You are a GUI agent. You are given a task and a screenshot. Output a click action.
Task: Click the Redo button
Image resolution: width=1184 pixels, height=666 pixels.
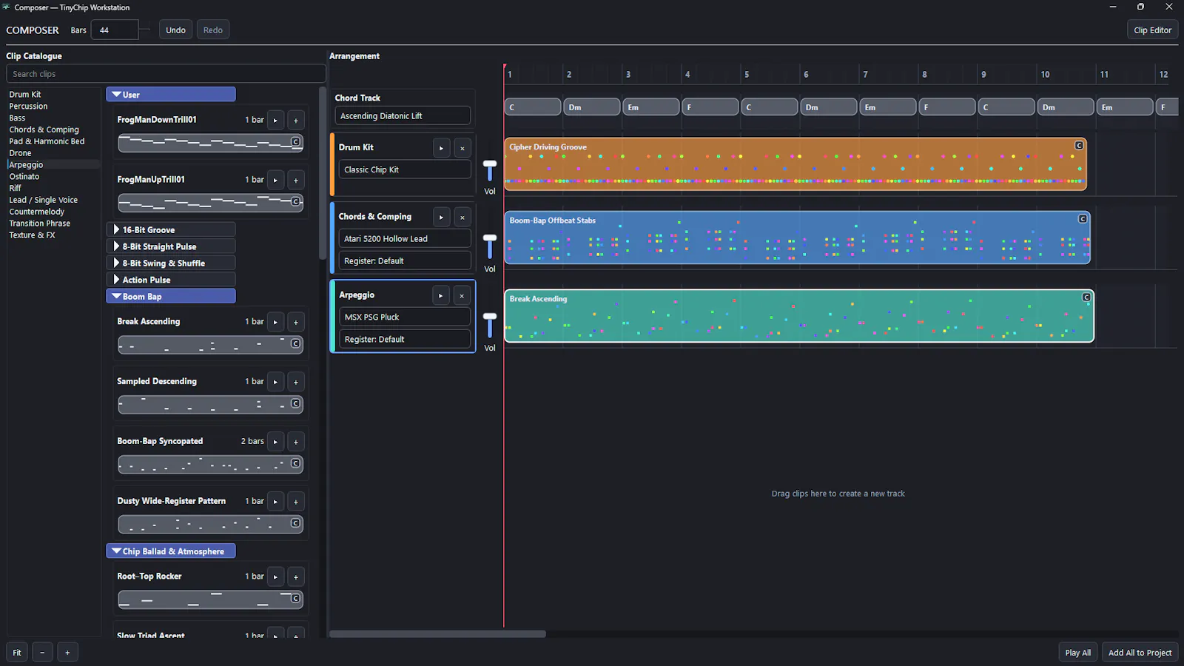pos(213,30)
